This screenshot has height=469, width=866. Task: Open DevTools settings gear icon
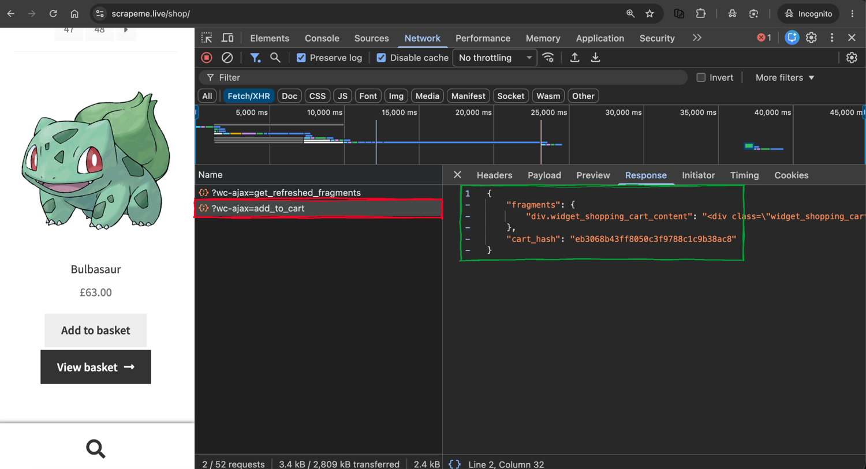pos(811,37)
